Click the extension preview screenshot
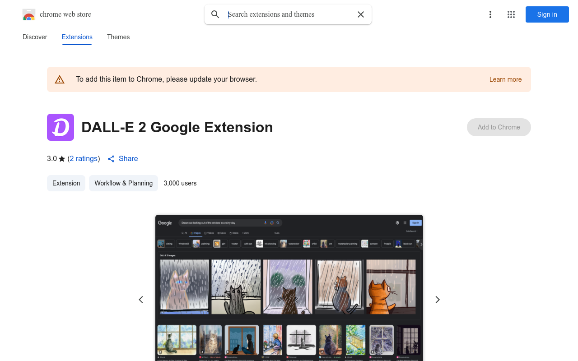The width and height of the screenshot is (578, 361). 289,288
